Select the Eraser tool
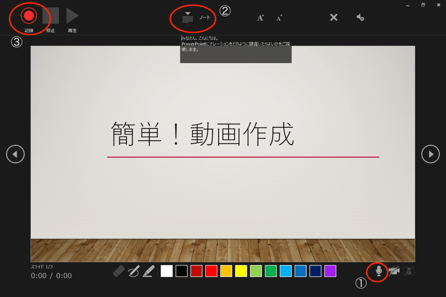The width and height of the screenshot is (446, 297). [x=119, y=271]
